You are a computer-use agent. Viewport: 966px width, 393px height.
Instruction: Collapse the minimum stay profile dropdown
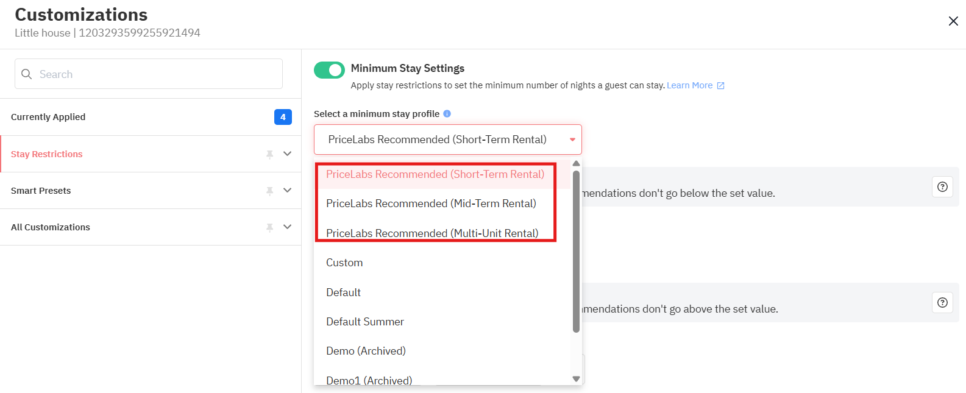pos(572,140)
